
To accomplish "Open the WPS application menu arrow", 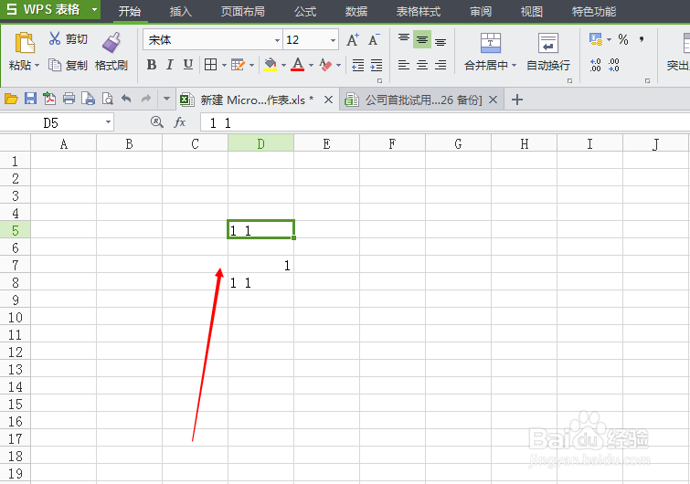I will [94, 9].
